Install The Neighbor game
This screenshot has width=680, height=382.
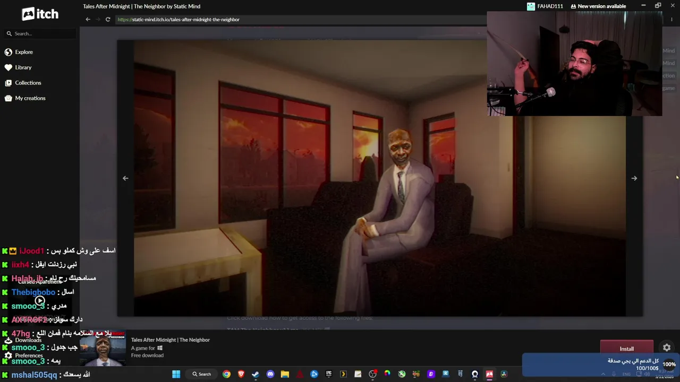point(627,349)
